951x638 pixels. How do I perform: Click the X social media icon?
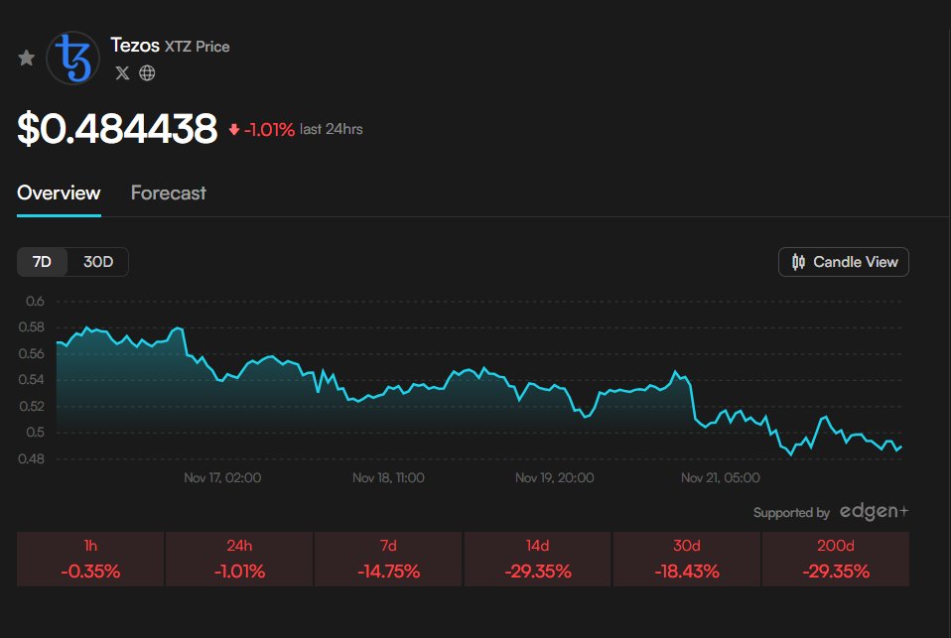point(121,72)
